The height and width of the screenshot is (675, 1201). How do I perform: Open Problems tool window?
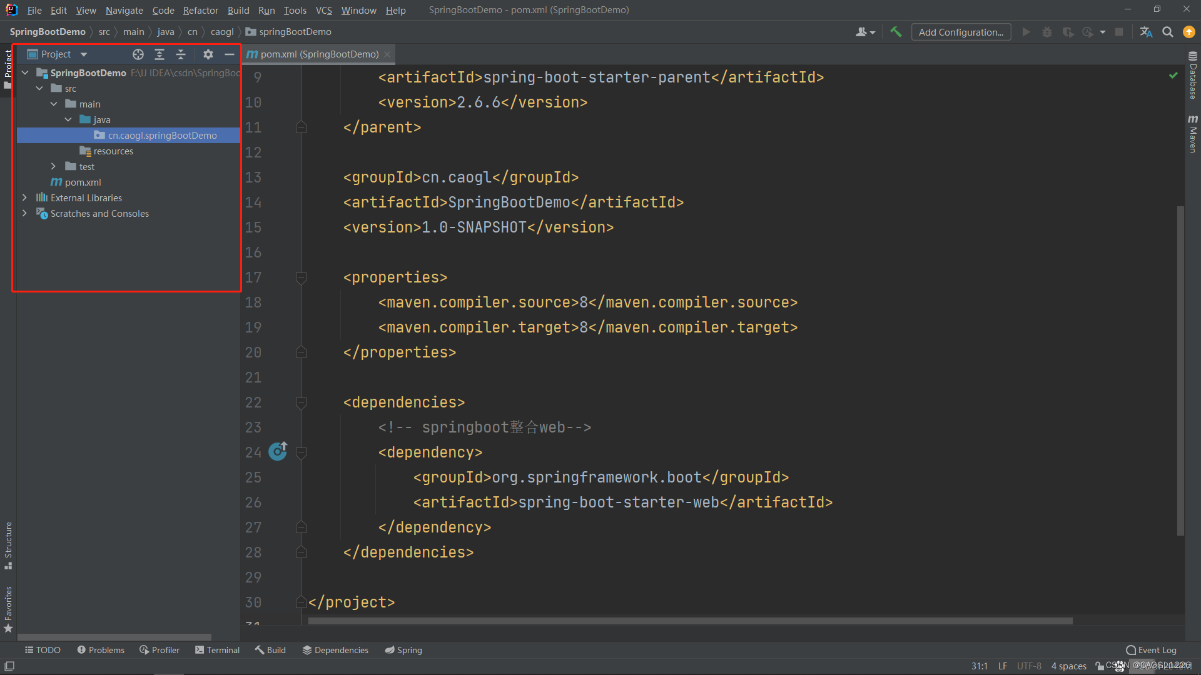(101, 650)
